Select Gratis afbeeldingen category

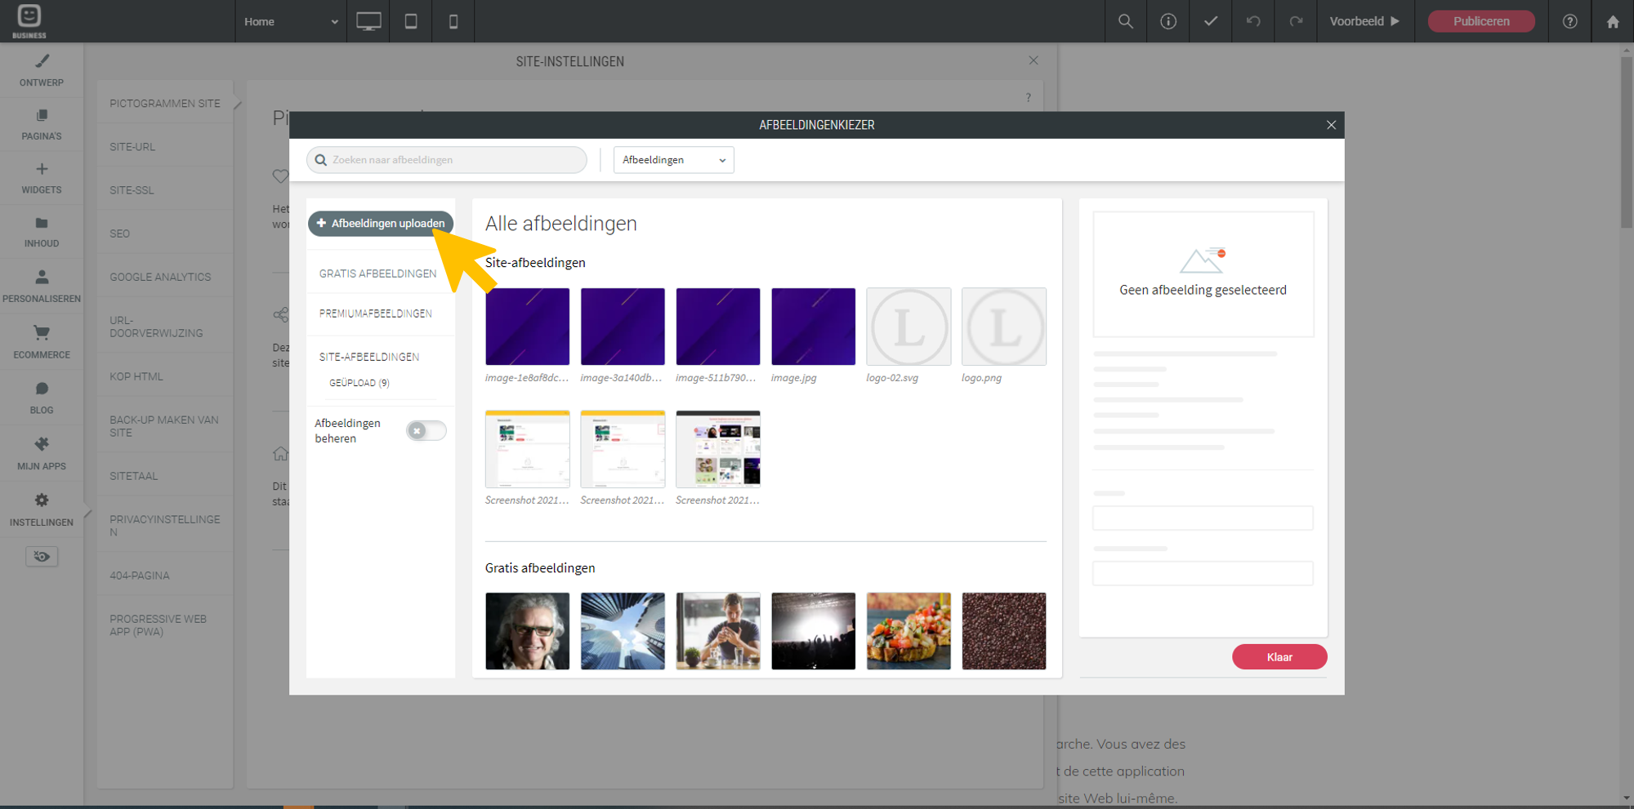click(x=377, y=273)
